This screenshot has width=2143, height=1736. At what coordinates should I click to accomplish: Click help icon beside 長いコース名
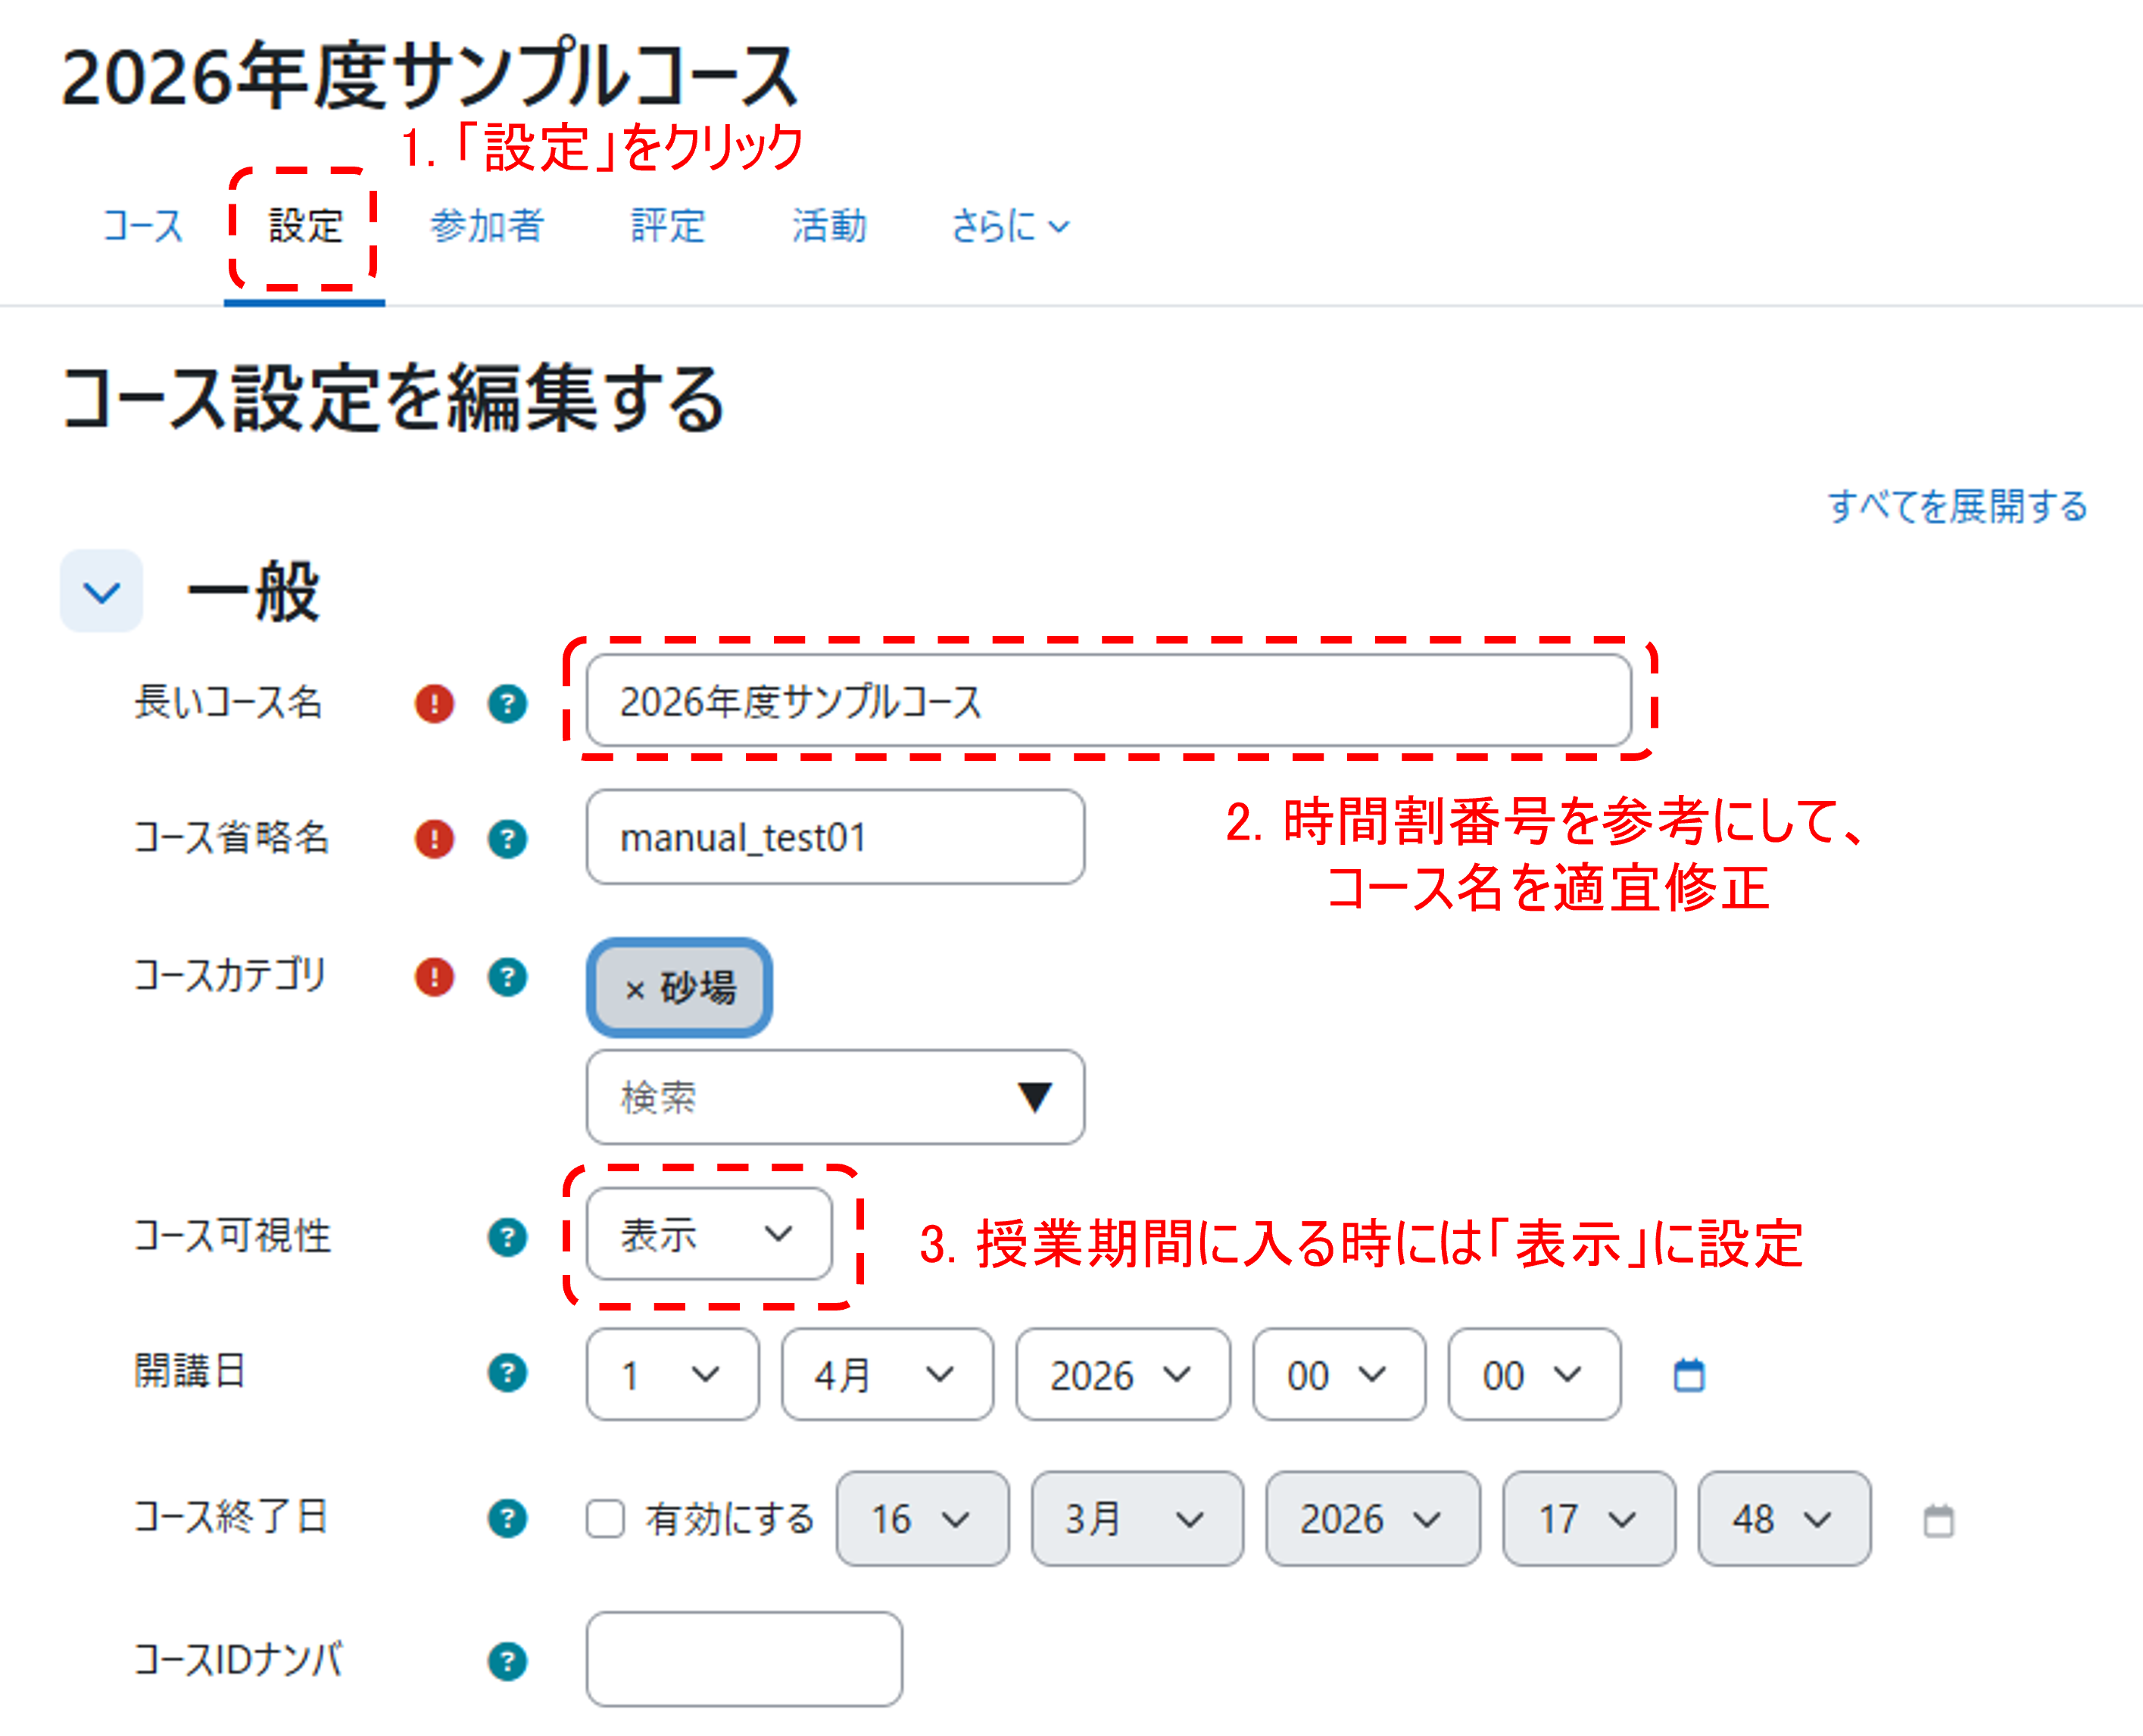tap(507, 703)
